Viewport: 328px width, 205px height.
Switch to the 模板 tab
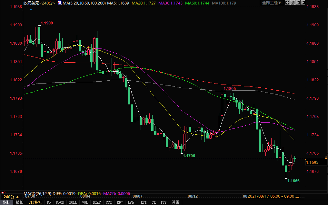[19, 202]
